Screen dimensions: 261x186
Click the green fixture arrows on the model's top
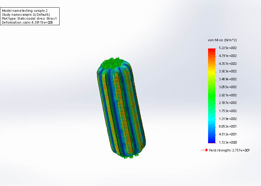[x=113, y=63]
